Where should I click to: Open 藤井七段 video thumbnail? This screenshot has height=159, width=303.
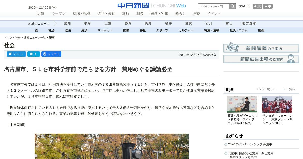pyautogui.click(x=242, y=104)
